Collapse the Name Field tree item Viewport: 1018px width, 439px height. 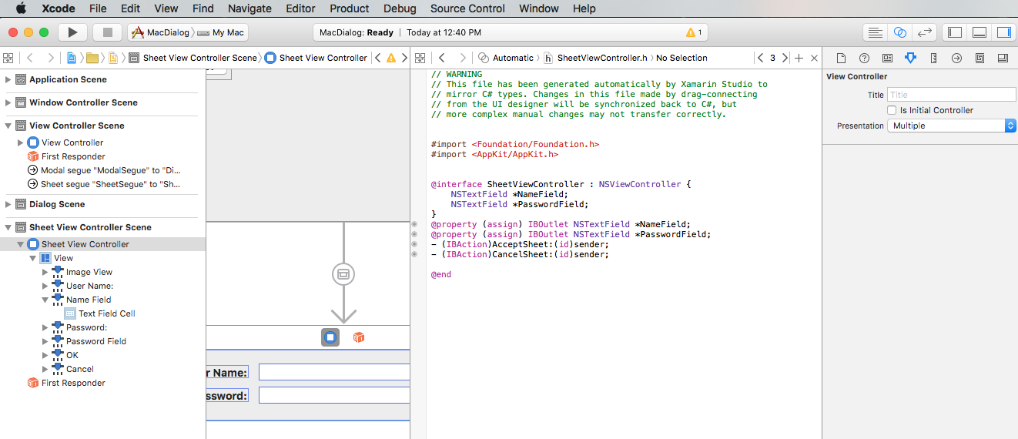pyautogui.click(x=45, y=300)
